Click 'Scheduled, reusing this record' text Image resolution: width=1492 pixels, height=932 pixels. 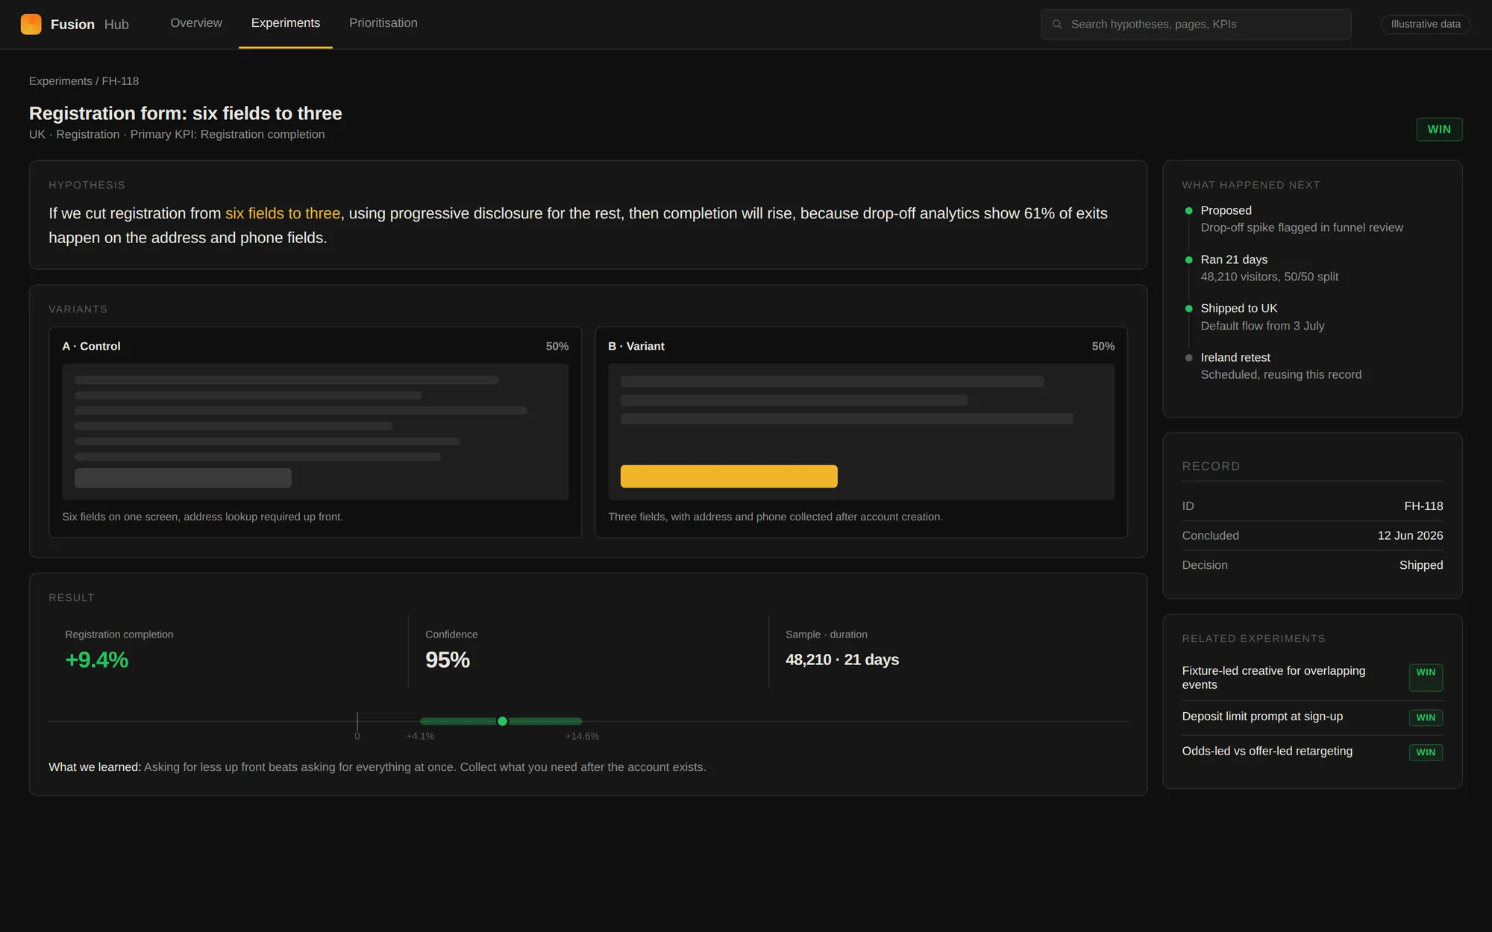tap(1281, 374)
